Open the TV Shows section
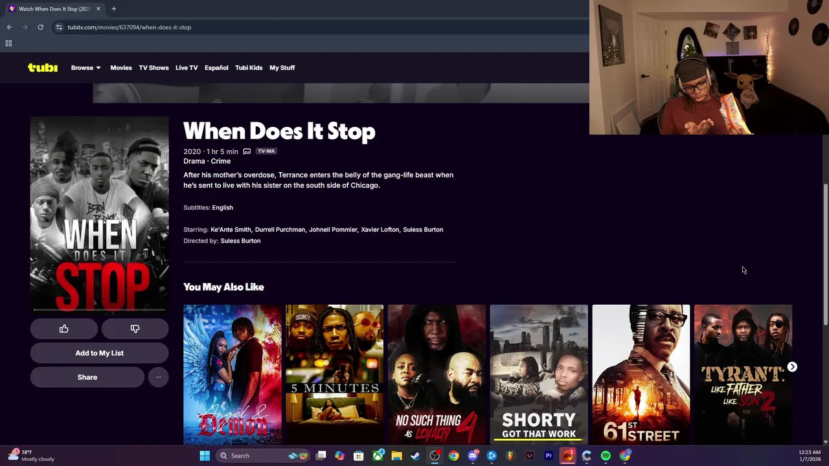 [153, 67]
